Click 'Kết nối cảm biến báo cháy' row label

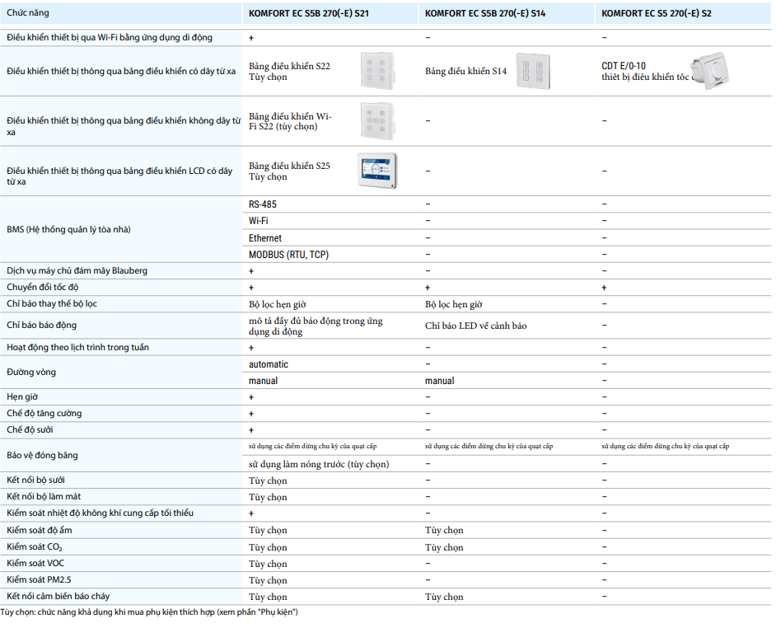tap(58, 597)
